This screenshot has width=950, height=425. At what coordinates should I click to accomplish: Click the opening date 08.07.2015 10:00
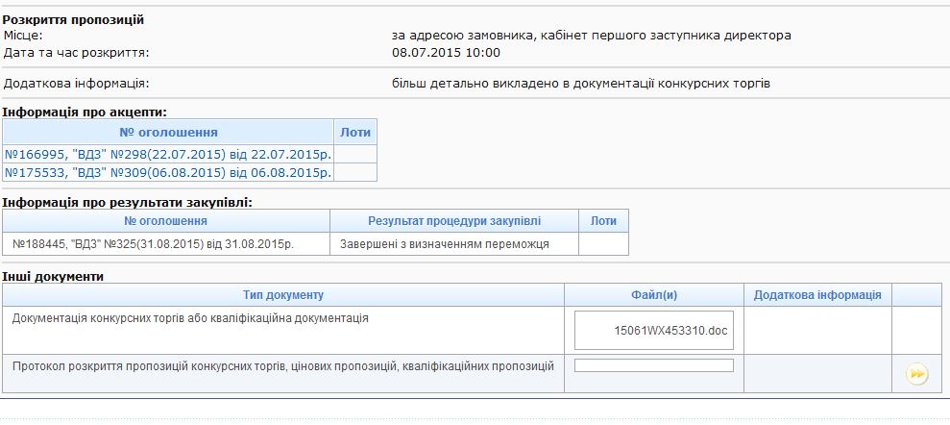point(446,52)
